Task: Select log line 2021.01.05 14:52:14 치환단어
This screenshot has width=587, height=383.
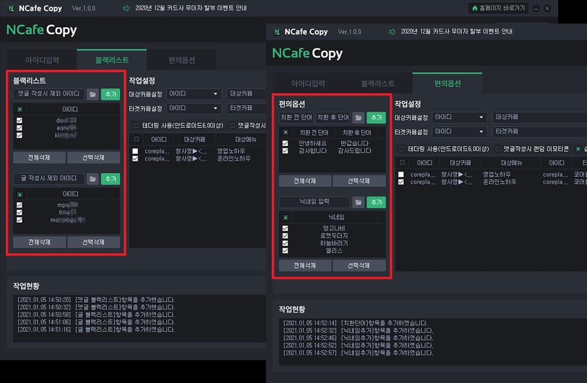Action: pos(355,323)
